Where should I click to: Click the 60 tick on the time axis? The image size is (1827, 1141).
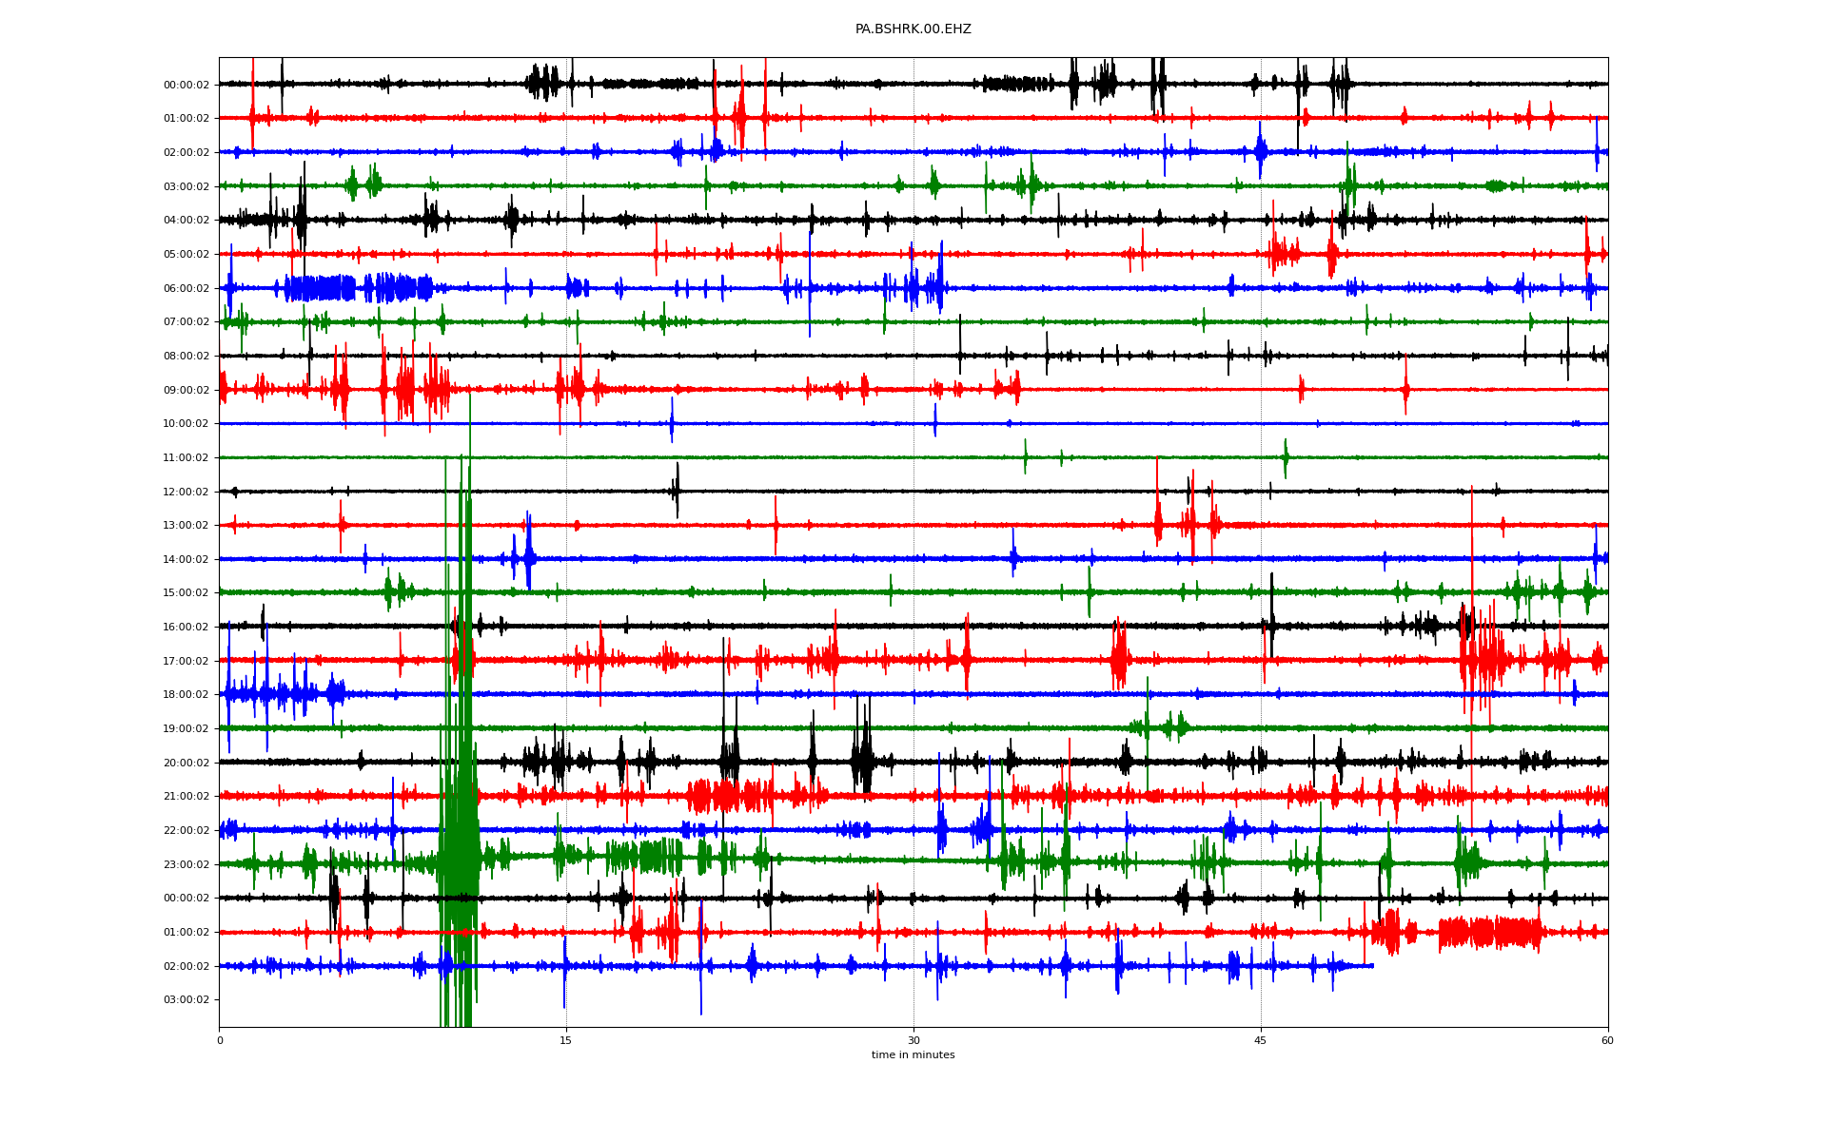1607,1040
